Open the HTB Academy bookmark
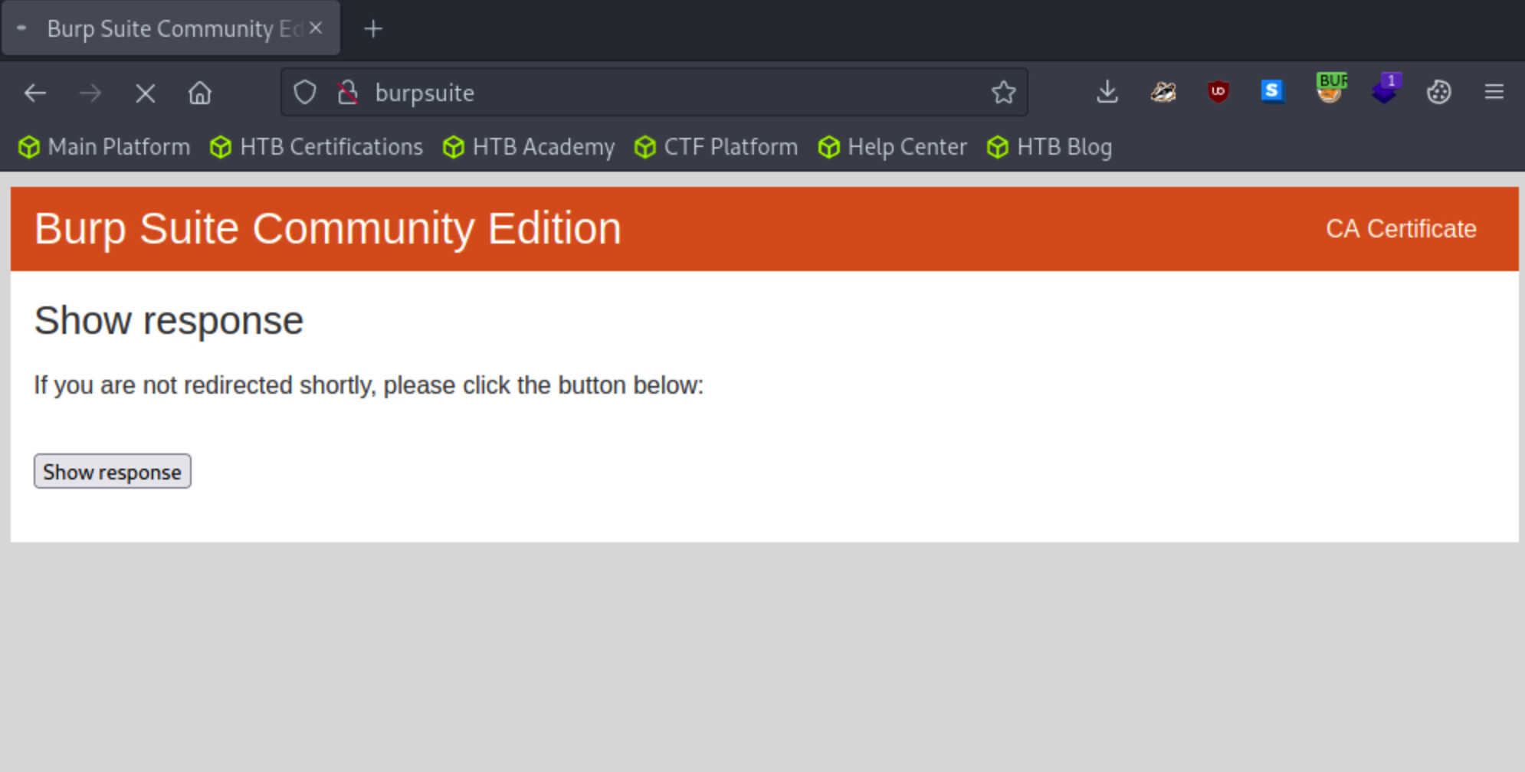 (x=529, y=147)
